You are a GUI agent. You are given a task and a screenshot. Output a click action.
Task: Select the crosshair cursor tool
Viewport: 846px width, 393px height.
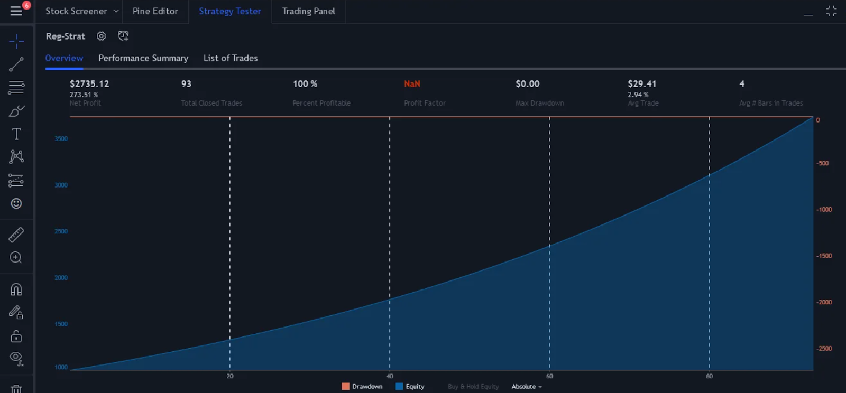click(16, 41)
